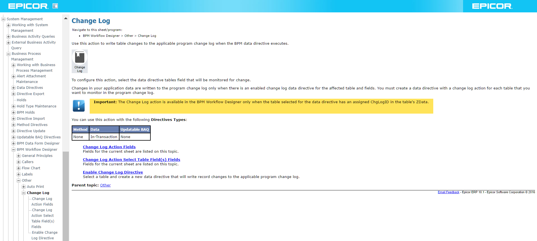This screenshot has width=537, height=241.
Task: Open Change Log Action Select Table Field(s) Fields tree item
Action: [x=43, y=219]
